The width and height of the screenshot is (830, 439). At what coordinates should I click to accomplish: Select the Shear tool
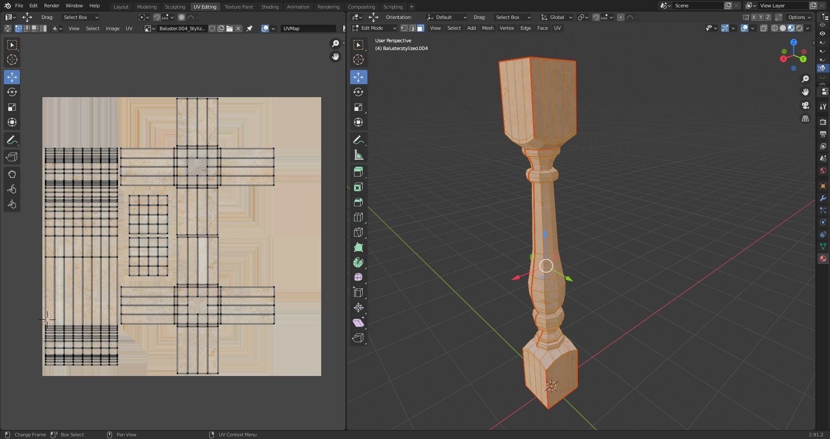[x=358, y=323]
